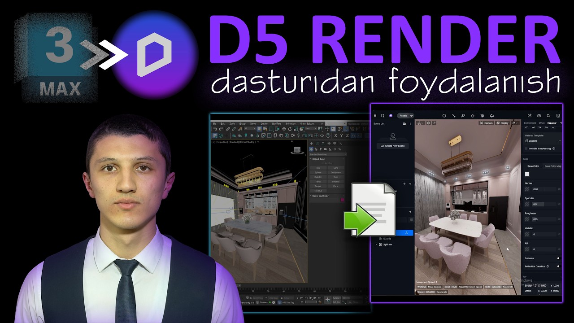Click the import model file icon in D5

tap(383, 116)
